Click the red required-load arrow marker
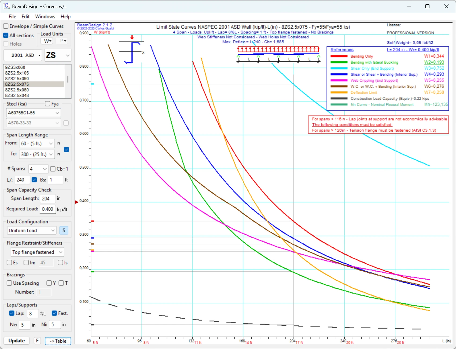 point(76,202)
